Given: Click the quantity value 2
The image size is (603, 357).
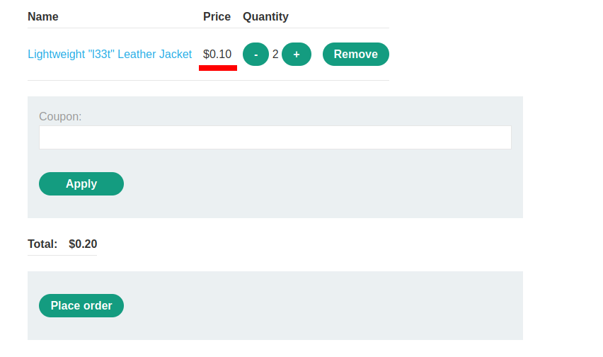Looking at the screenshot, I should 275,55.
